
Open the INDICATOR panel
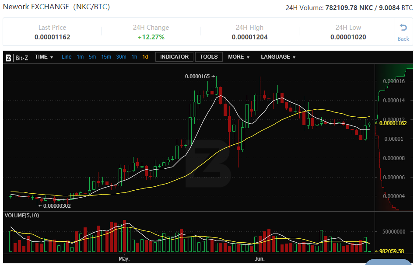[174, 57]
